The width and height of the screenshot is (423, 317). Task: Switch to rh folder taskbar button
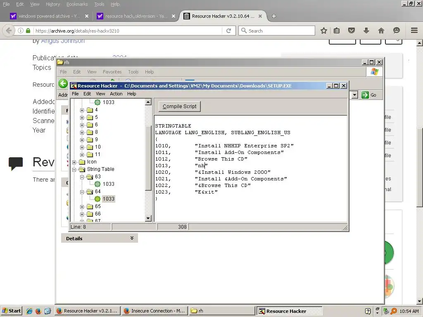tap(222, 311)
